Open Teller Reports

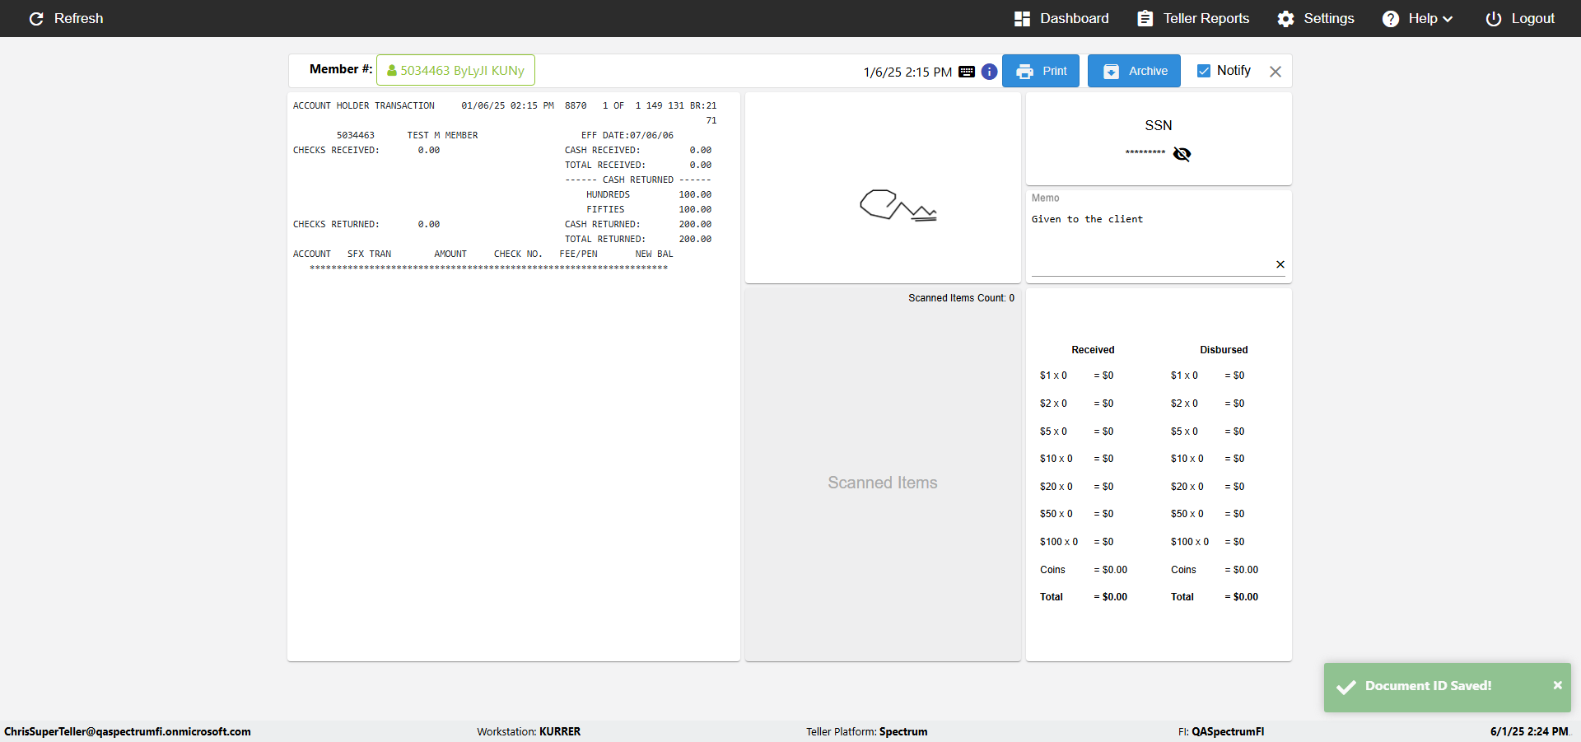pyautogui.click(x=1193, y=18)
